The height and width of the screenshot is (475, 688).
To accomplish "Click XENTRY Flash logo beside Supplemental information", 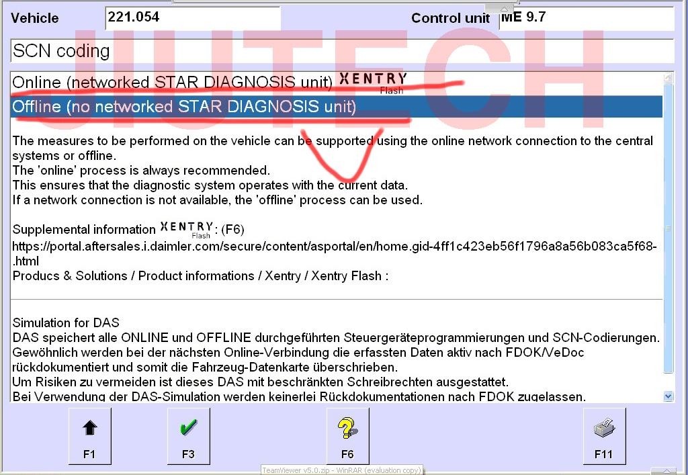I will pos(187,229).
